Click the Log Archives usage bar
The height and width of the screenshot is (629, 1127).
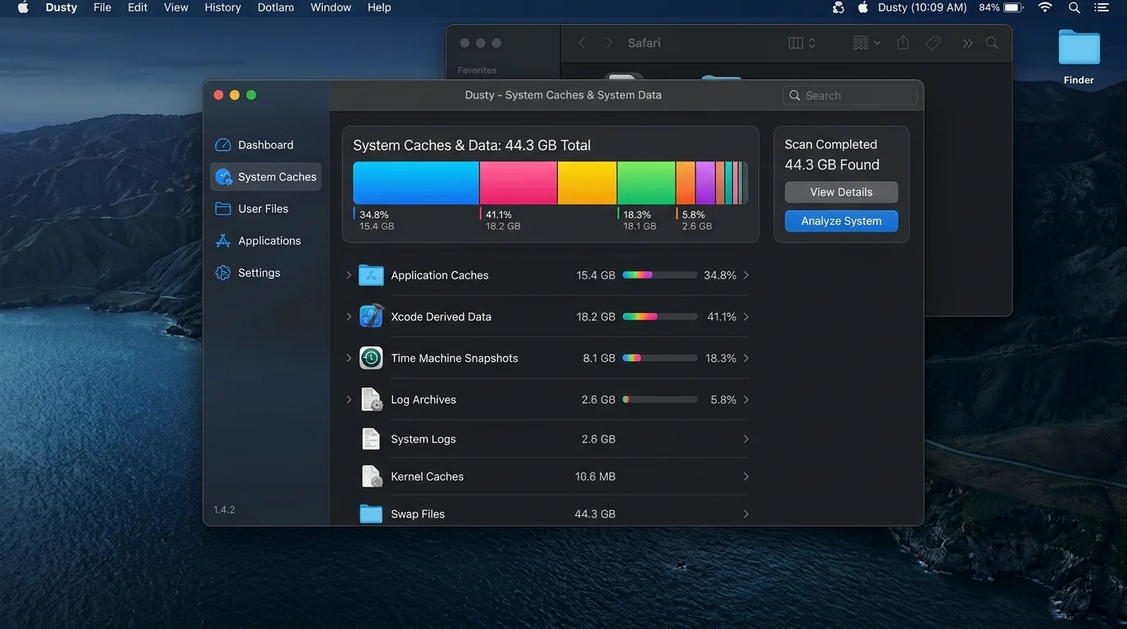(x=659, y=400)
